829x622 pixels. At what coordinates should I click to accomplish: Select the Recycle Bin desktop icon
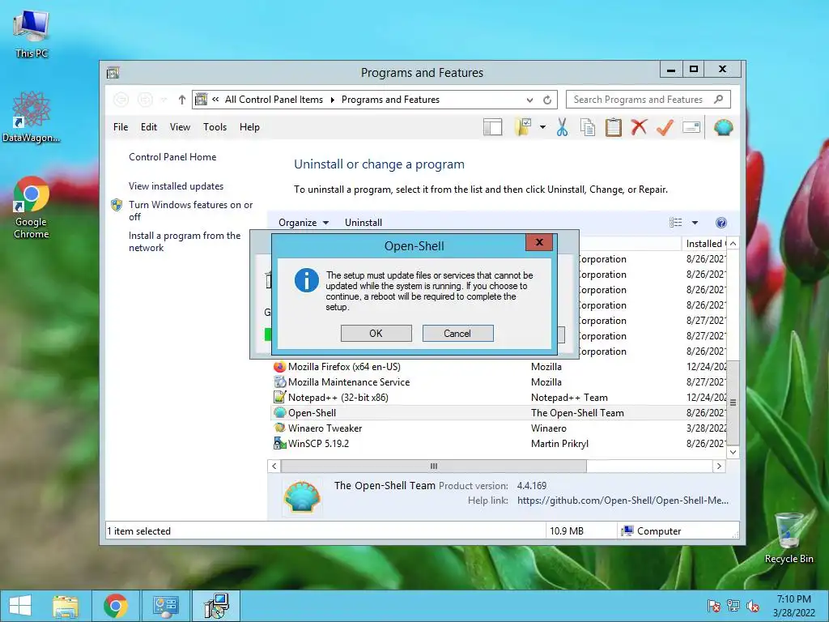789,538
